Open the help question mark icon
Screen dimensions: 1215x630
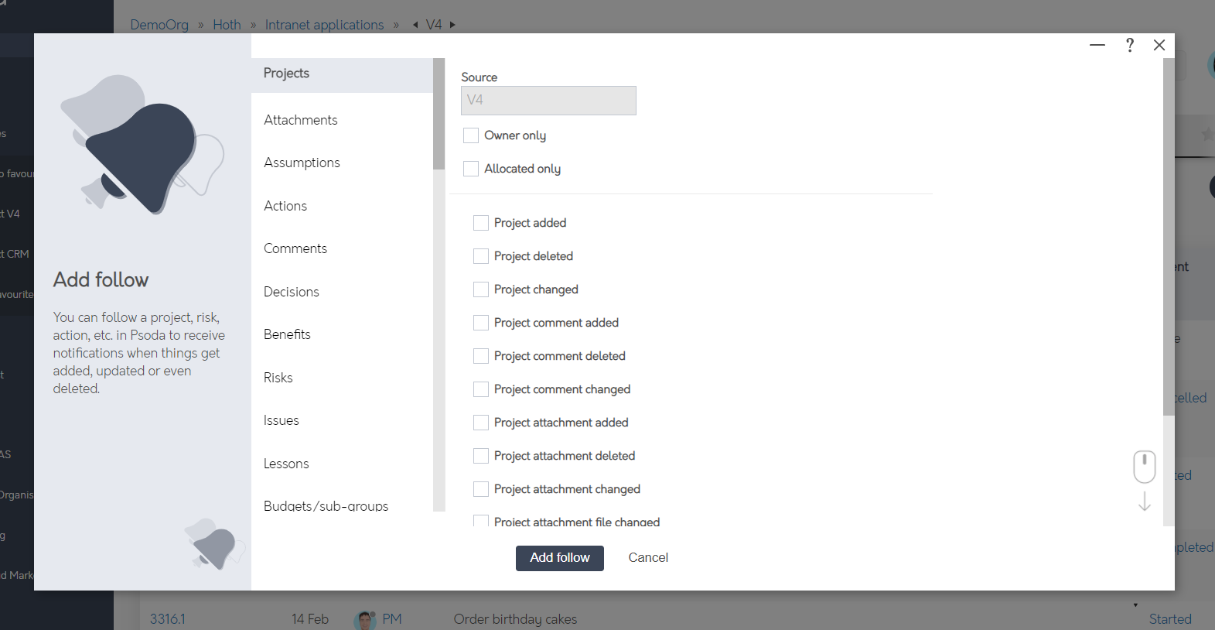tap(1130, 45)
